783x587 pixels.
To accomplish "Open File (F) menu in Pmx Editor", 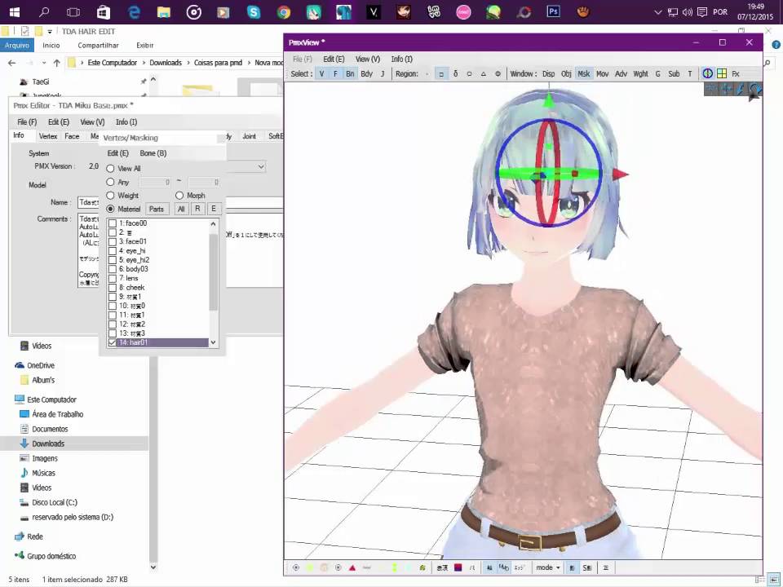I will click(x=27, y=121).
